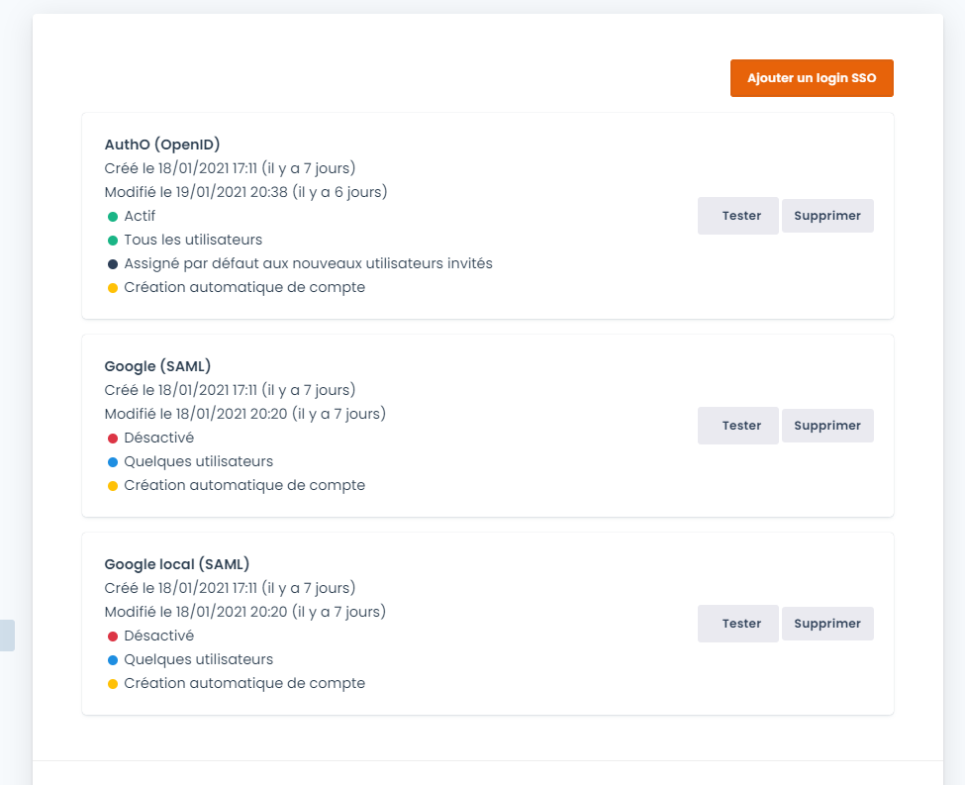Delete the Auth0 (OpenID) SSO login
The width and height of the screenshot is (965, 785).
(827, 216)
